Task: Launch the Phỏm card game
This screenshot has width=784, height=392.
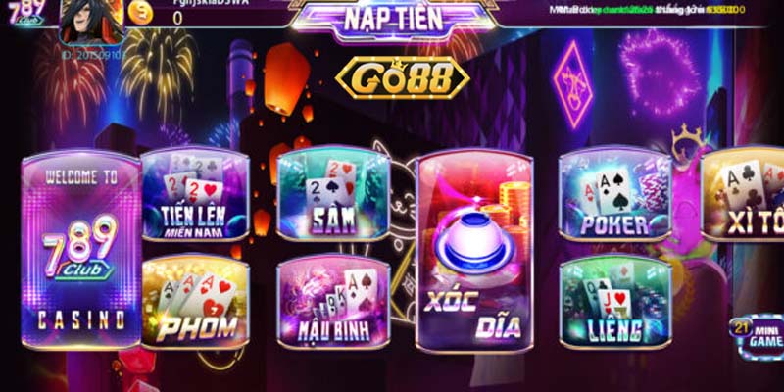Action: (195, 302)
